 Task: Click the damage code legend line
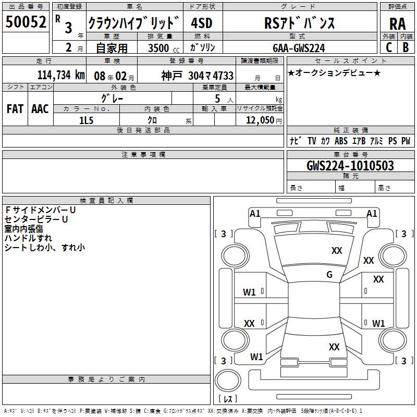tap(183, 411)
